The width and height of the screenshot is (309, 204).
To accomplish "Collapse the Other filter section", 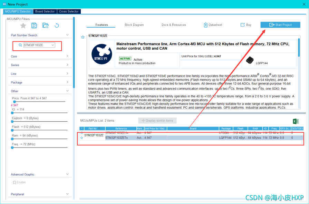I will coord(67,91).
